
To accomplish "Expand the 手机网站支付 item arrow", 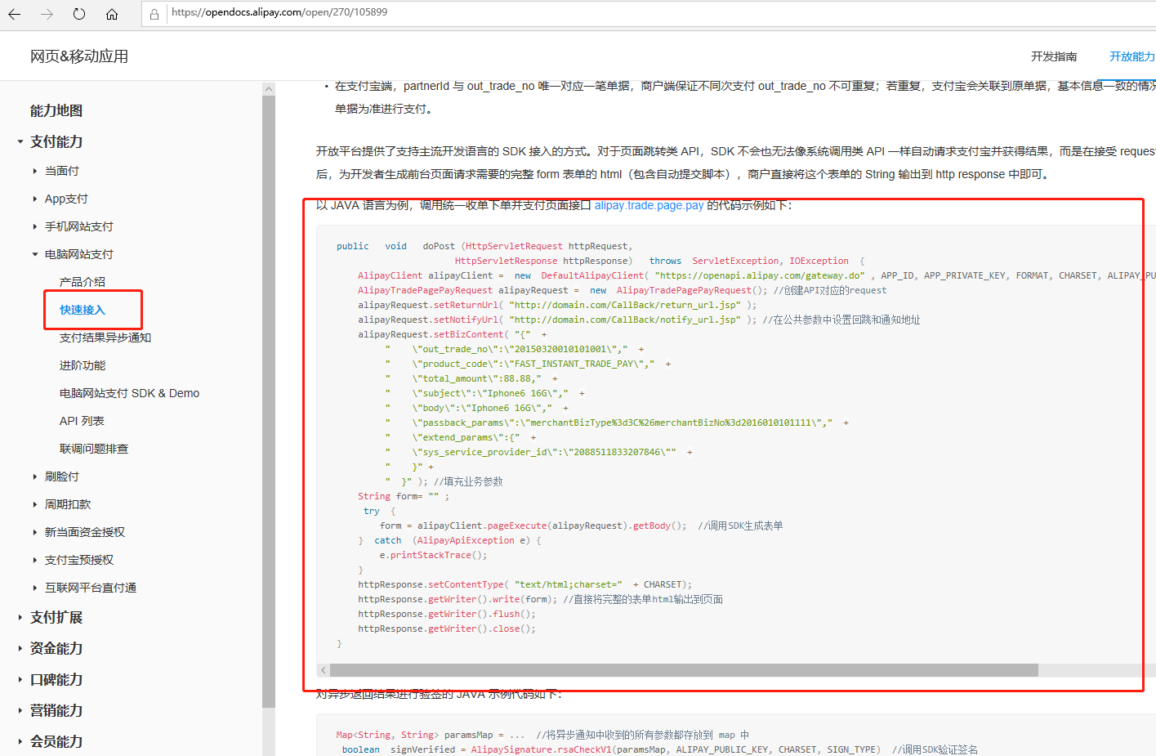I will click(x=35, y=226).
